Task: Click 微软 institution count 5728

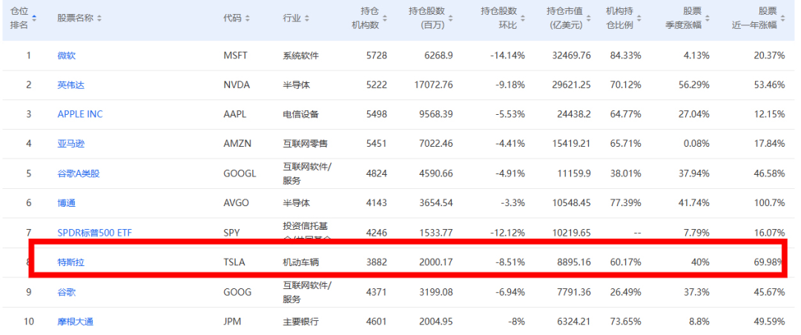Action: pos(377,56)
